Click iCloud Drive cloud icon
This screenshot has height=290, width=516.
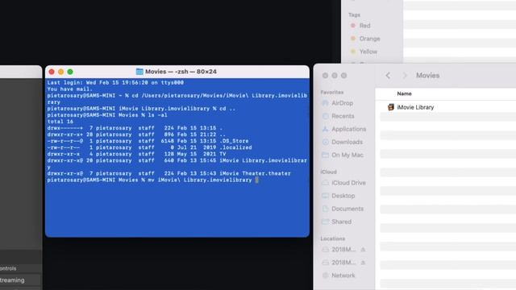[325, 183]
